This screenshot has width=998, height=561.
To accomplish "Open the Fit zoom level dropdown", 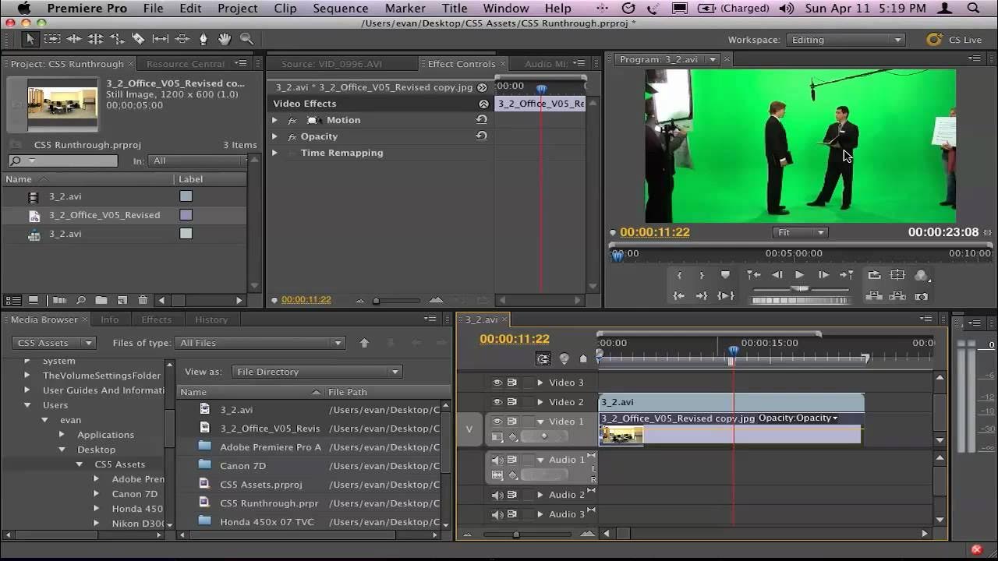I will [800, 232].
